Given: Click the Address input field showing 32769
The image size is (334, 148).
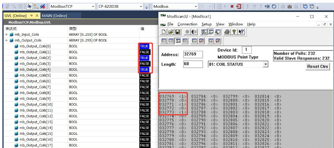Looking at the screenshot, I should click(193, 55).
